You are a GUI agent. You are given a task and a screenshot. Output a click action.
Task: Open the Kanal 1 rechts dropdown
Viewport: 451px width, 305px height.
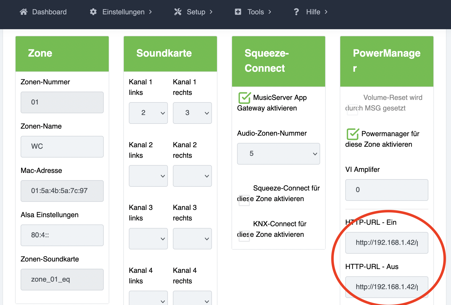192,113
